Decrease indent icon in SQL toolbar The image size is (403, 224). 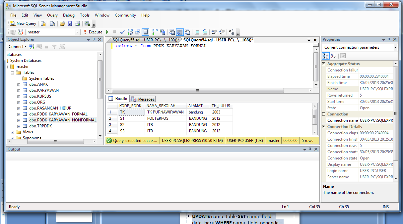[x=214, y=32]
